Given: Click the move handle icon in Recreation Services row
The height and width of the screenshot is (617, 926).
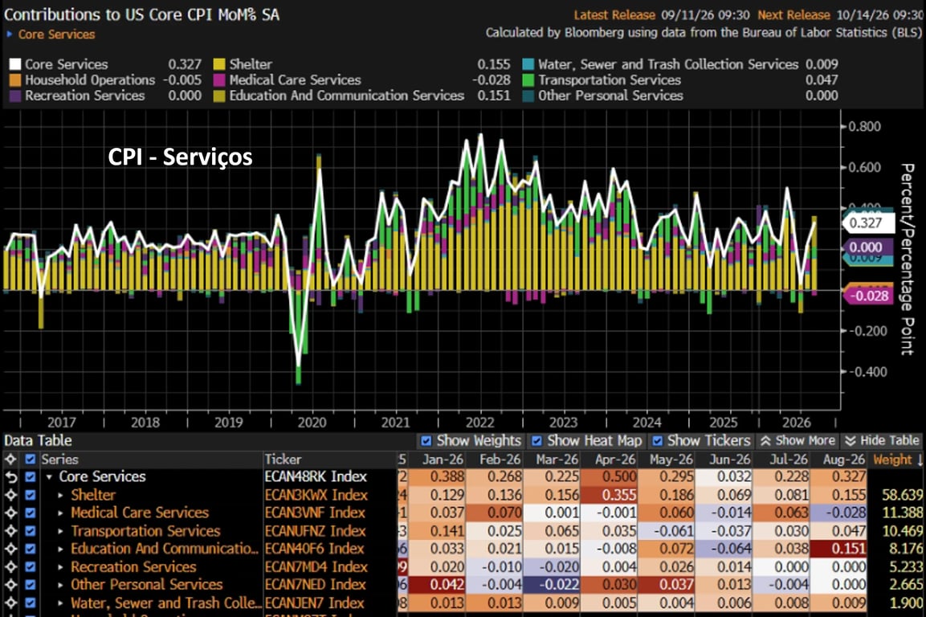Looking at the screenshot, I should [x=10, y=566].
